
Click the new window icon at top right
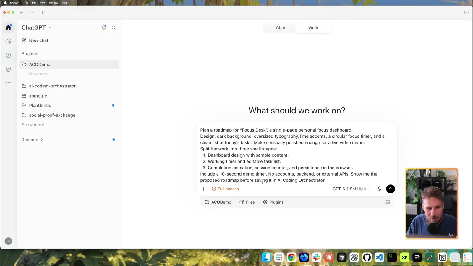pos(466,12)
